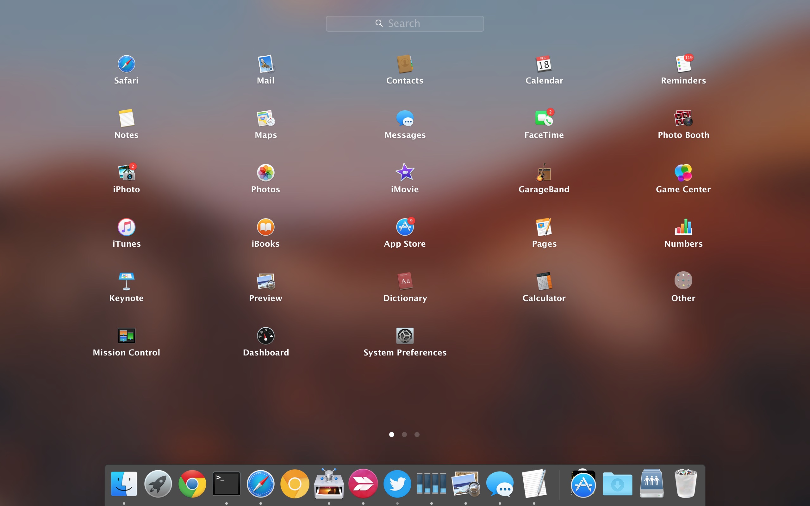Launch iMovie from Launchpad
810x506 pixels.
tap(405, 172)
